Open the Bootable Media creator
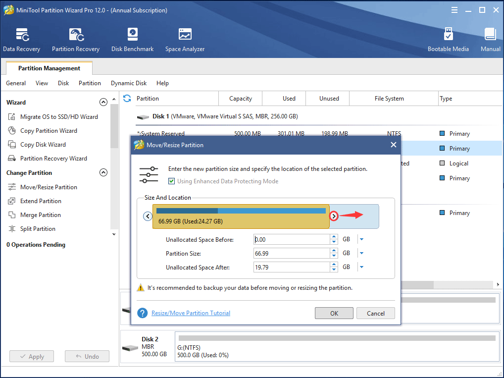The image size is (504, 378). pyautogui.click(x=448, y=39)
